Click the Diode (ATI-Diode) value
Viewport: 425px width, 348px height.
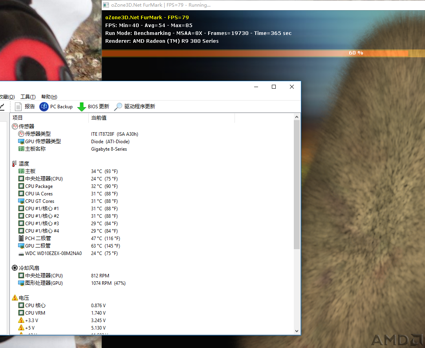pyautogui.click(x=110, y=142)
